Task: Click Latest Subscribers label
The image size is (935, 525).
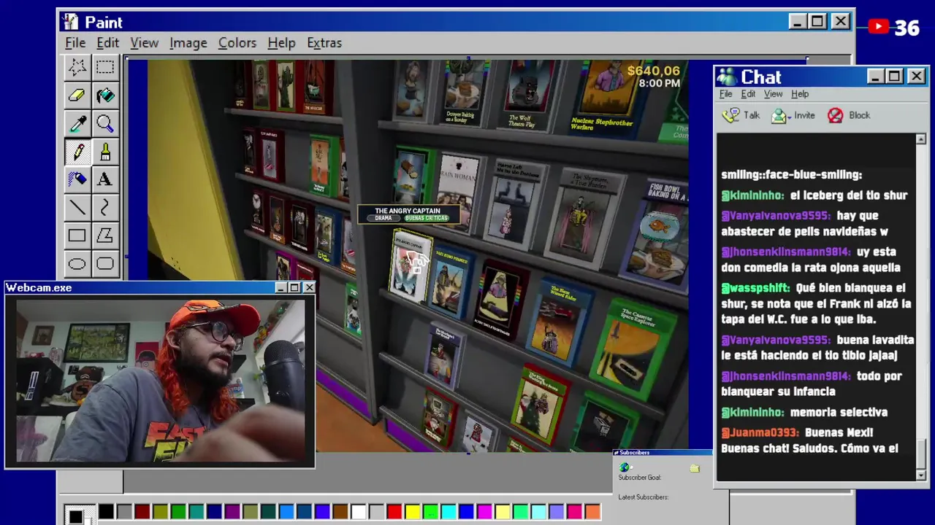Action: pyautogui.click(x=643, y=497)
